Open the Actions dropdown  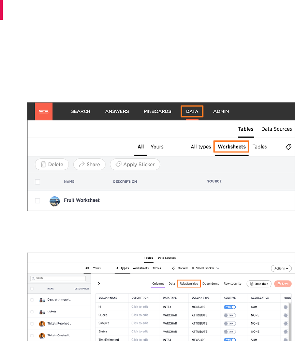tap(281, 268)
